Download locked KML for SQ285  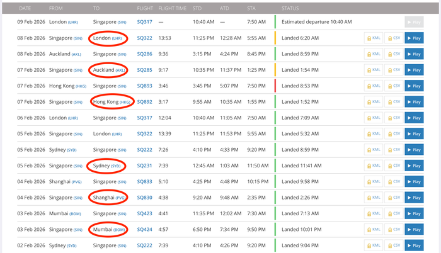[374, 70]
